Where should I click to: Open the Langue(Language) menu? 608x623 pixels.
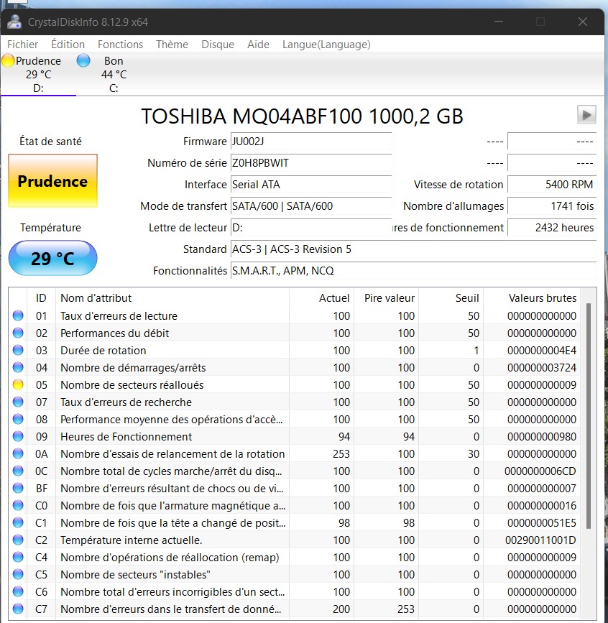coord(326,44)
